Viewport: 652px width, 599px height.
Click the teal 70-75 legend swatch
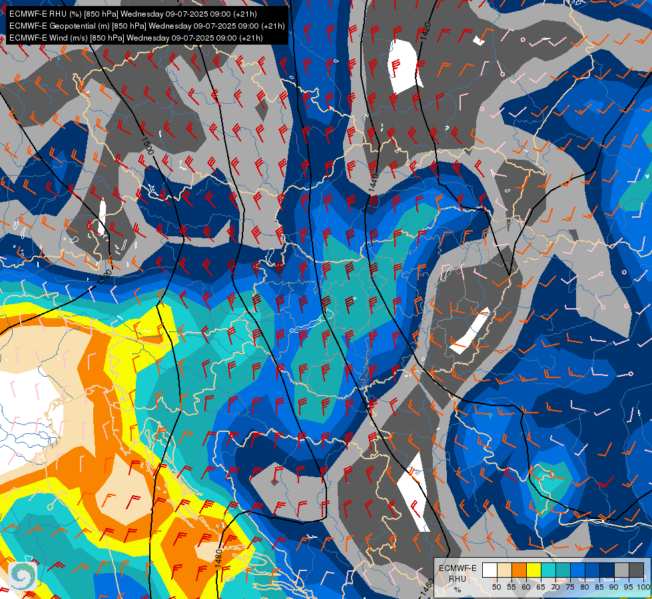point(563,570)
